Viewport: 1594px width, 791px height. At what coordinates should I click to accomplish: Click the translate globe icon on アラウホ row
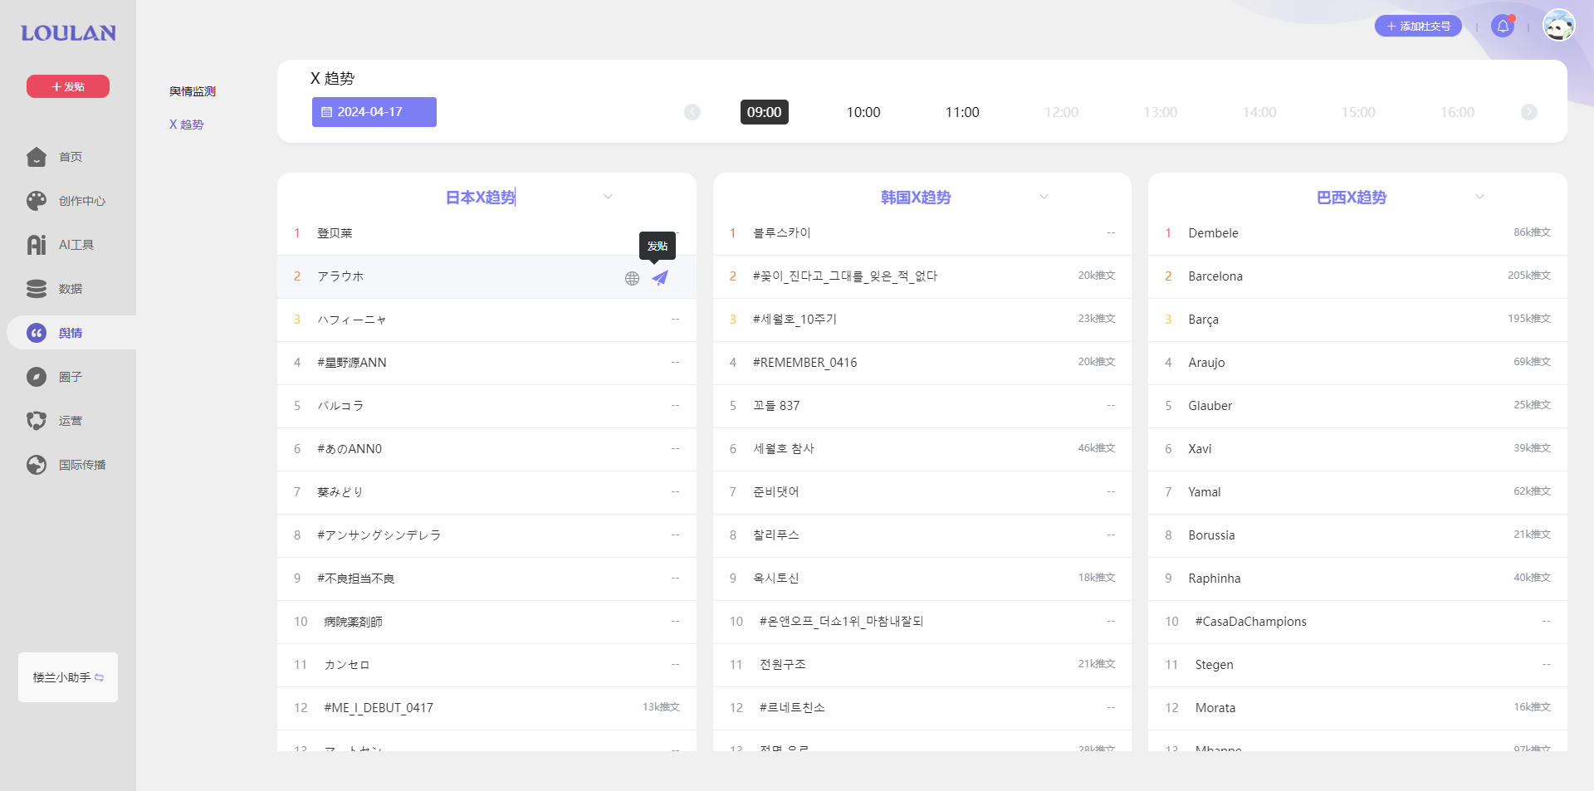pyautogui.click(x=632, y=278)
